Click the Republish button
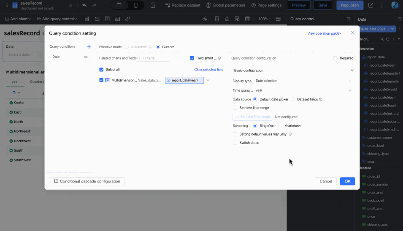The height and width of the screenshot is (231, 403). tap(350, 5)
